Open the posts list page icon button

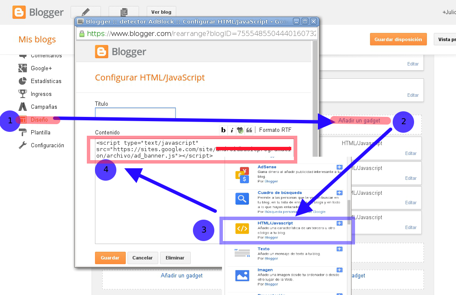(x=124, y=12)
